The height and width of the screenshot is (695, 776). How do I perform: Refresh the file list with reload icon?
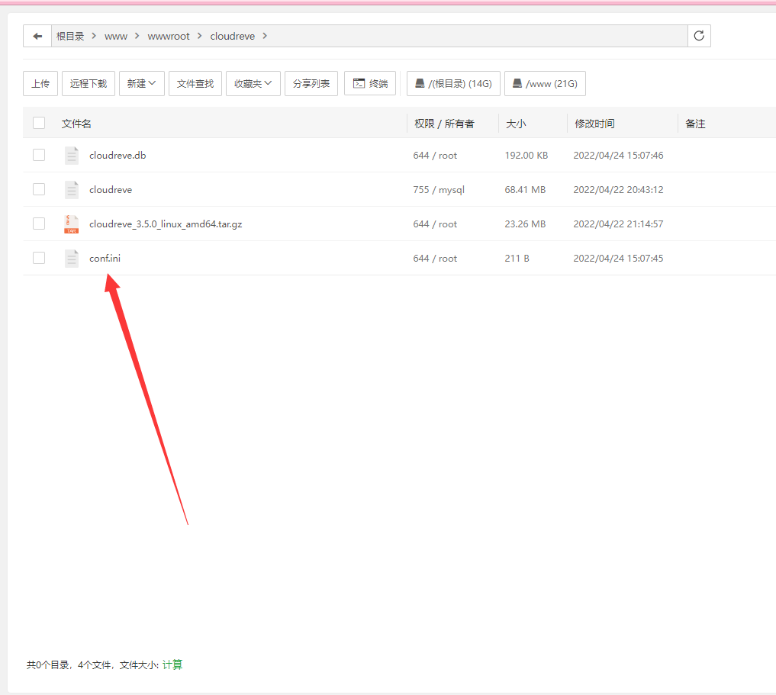coord(699,36)
